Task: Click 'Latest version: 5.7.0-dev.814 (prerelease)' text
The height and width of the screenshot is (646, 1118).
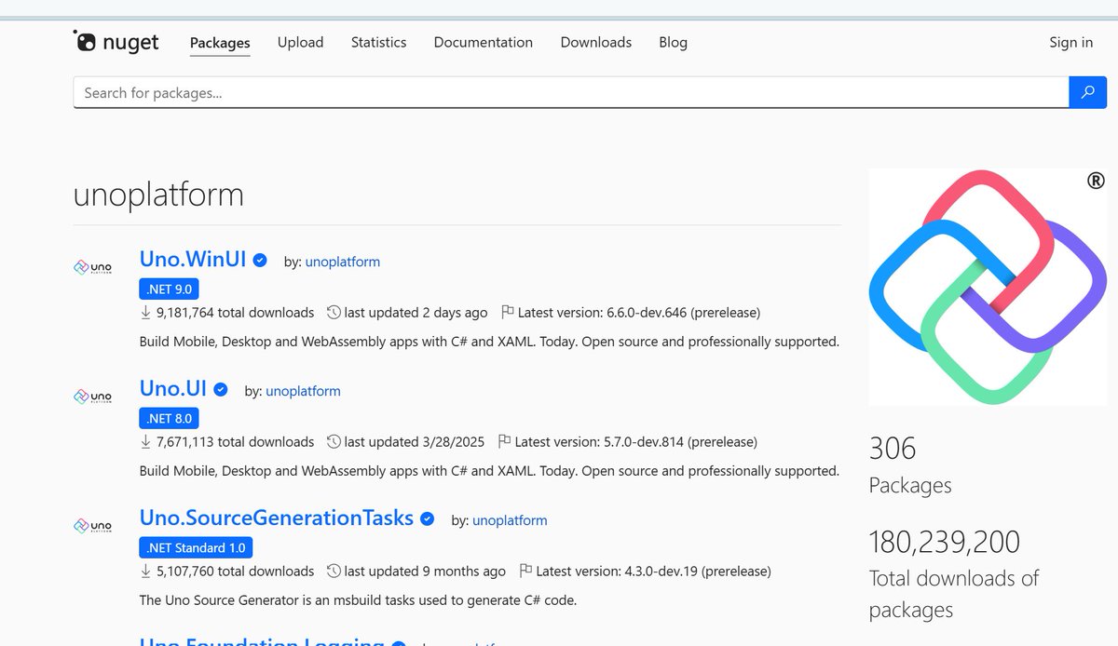Action: tap(636, 442)
